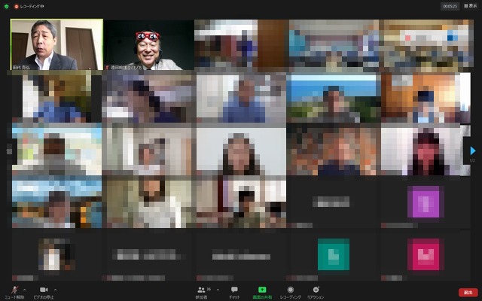Expand the video options arrow beside camera
This screenshot has width=482, height=301.
(55, 289)
